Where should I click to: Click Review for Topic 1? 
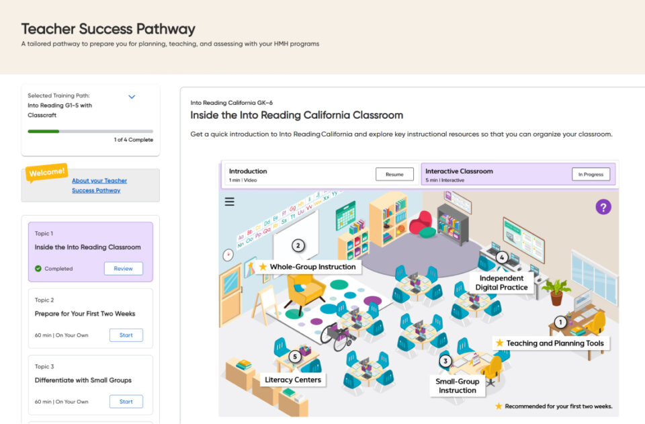click(124, 269)
